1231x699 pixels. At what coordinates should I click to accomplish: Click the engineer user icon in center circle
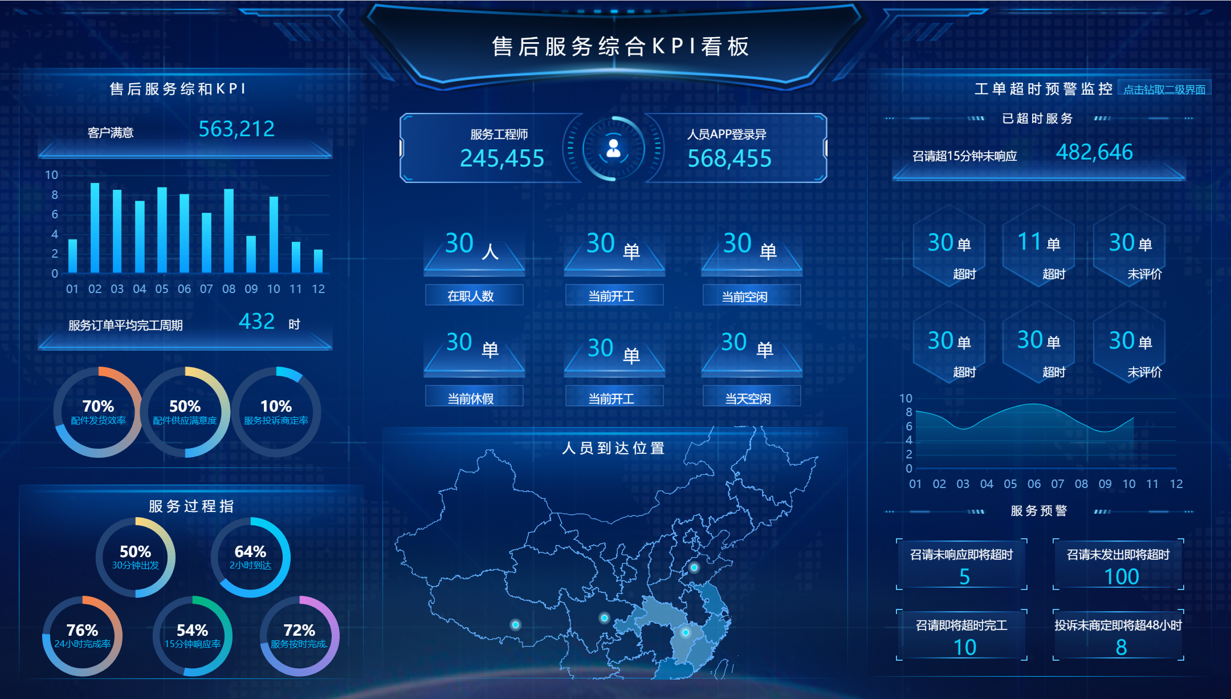(x=613, y=149)
